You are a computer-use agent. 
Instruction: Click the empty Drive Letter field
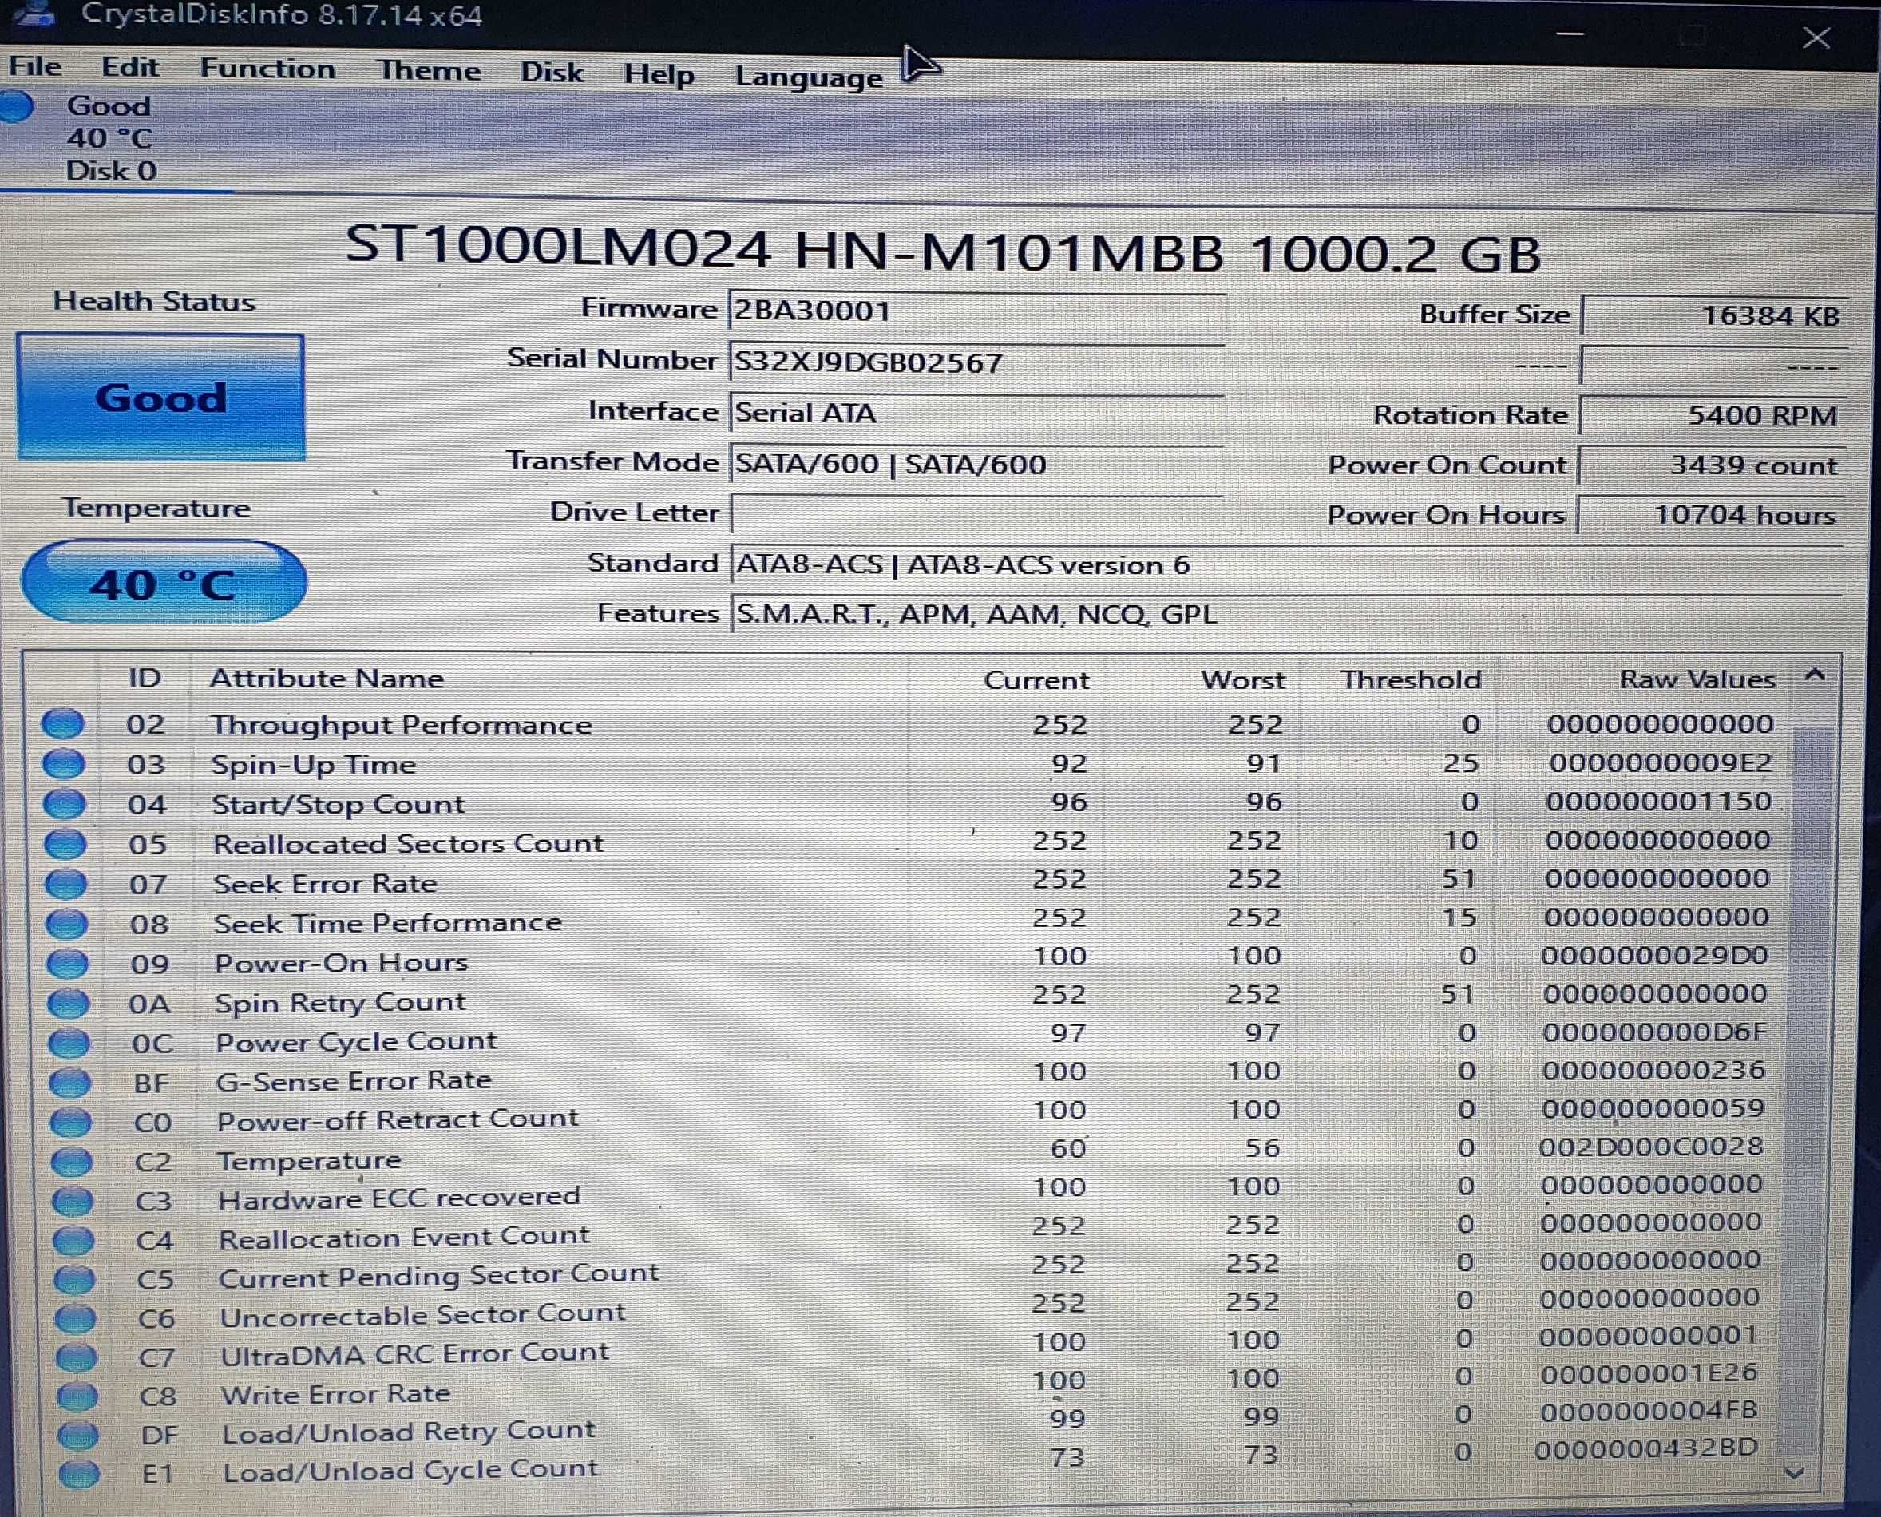click(976, 514)
